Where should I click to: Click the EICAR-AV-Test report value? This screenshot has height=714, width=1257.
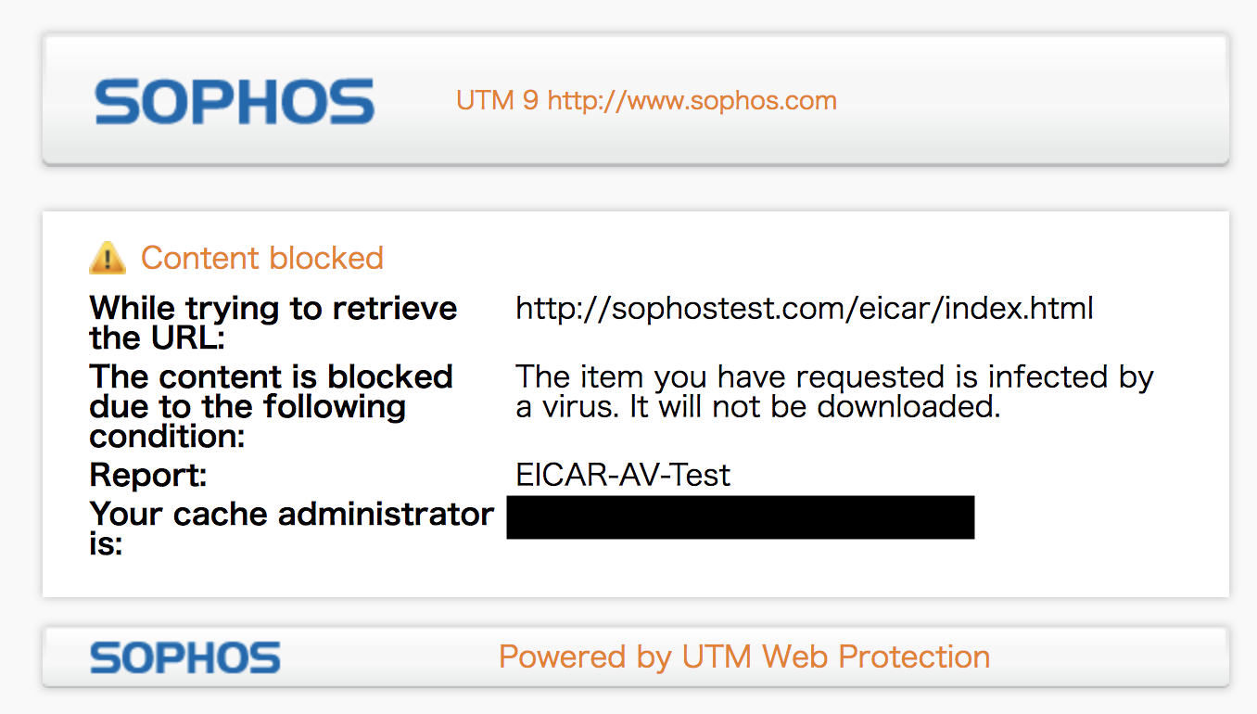pos(623,475)
